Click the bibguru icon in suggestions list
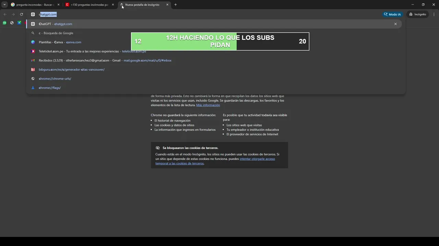 pos(33,69)
